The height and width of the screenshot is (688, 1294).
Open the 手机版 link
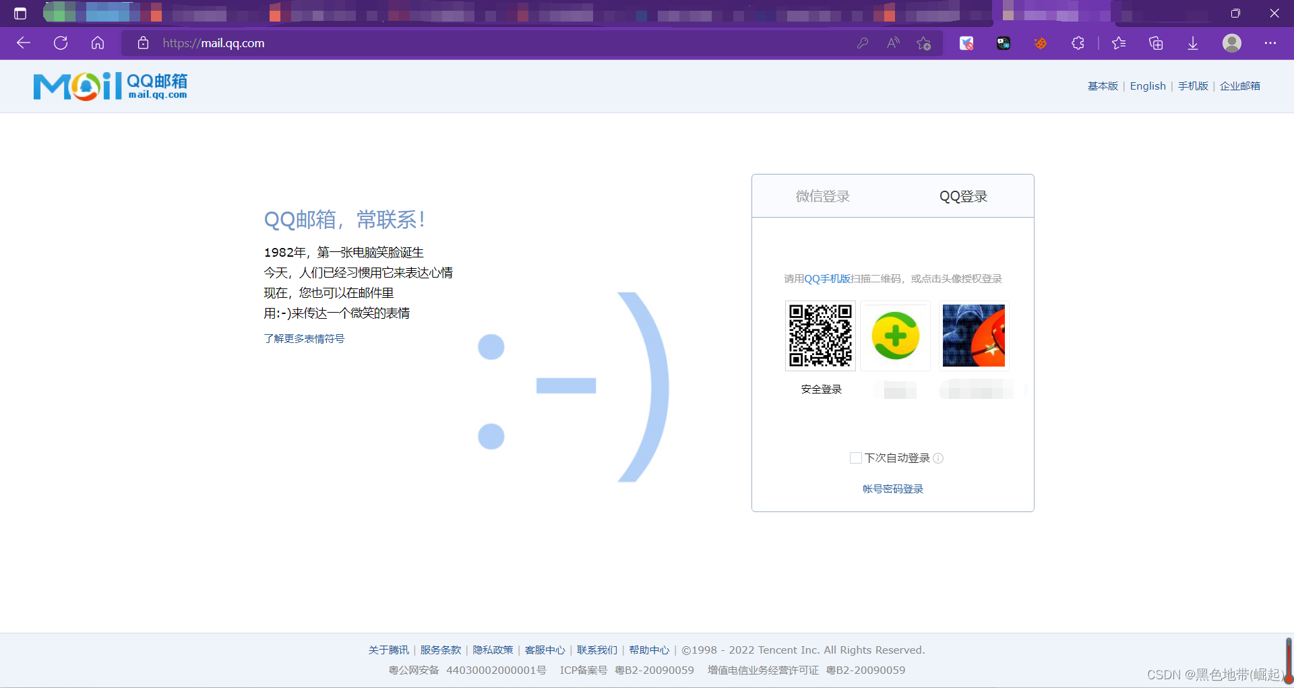pos(1193,86)
